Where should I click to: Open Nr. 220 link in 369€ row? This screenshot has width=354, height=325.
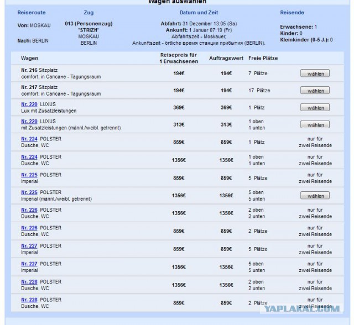point(29,104)
